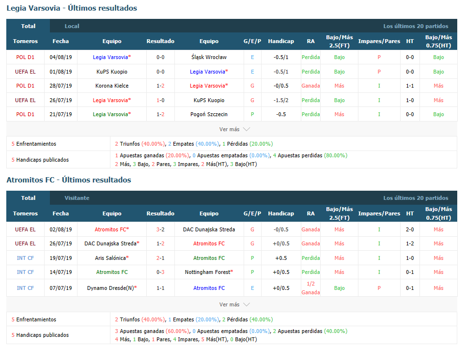The height and width of the screenshot is (348, 465).
Task: Click the Dynamo Dresde(N) team name
Action: click(x=112, y=288)
